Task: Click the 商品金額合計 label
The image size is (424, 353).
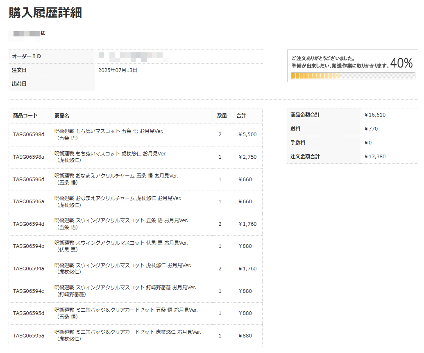Action: 305,115
